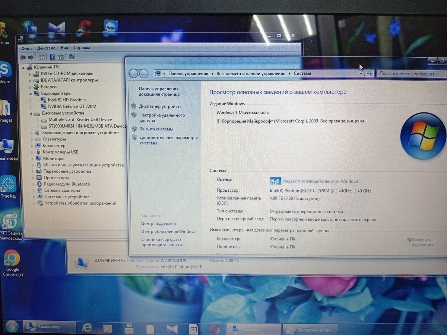Click the scan for hardware changes toolbar icon
Screen dimensions: 447x335
(x=72, y=57)
